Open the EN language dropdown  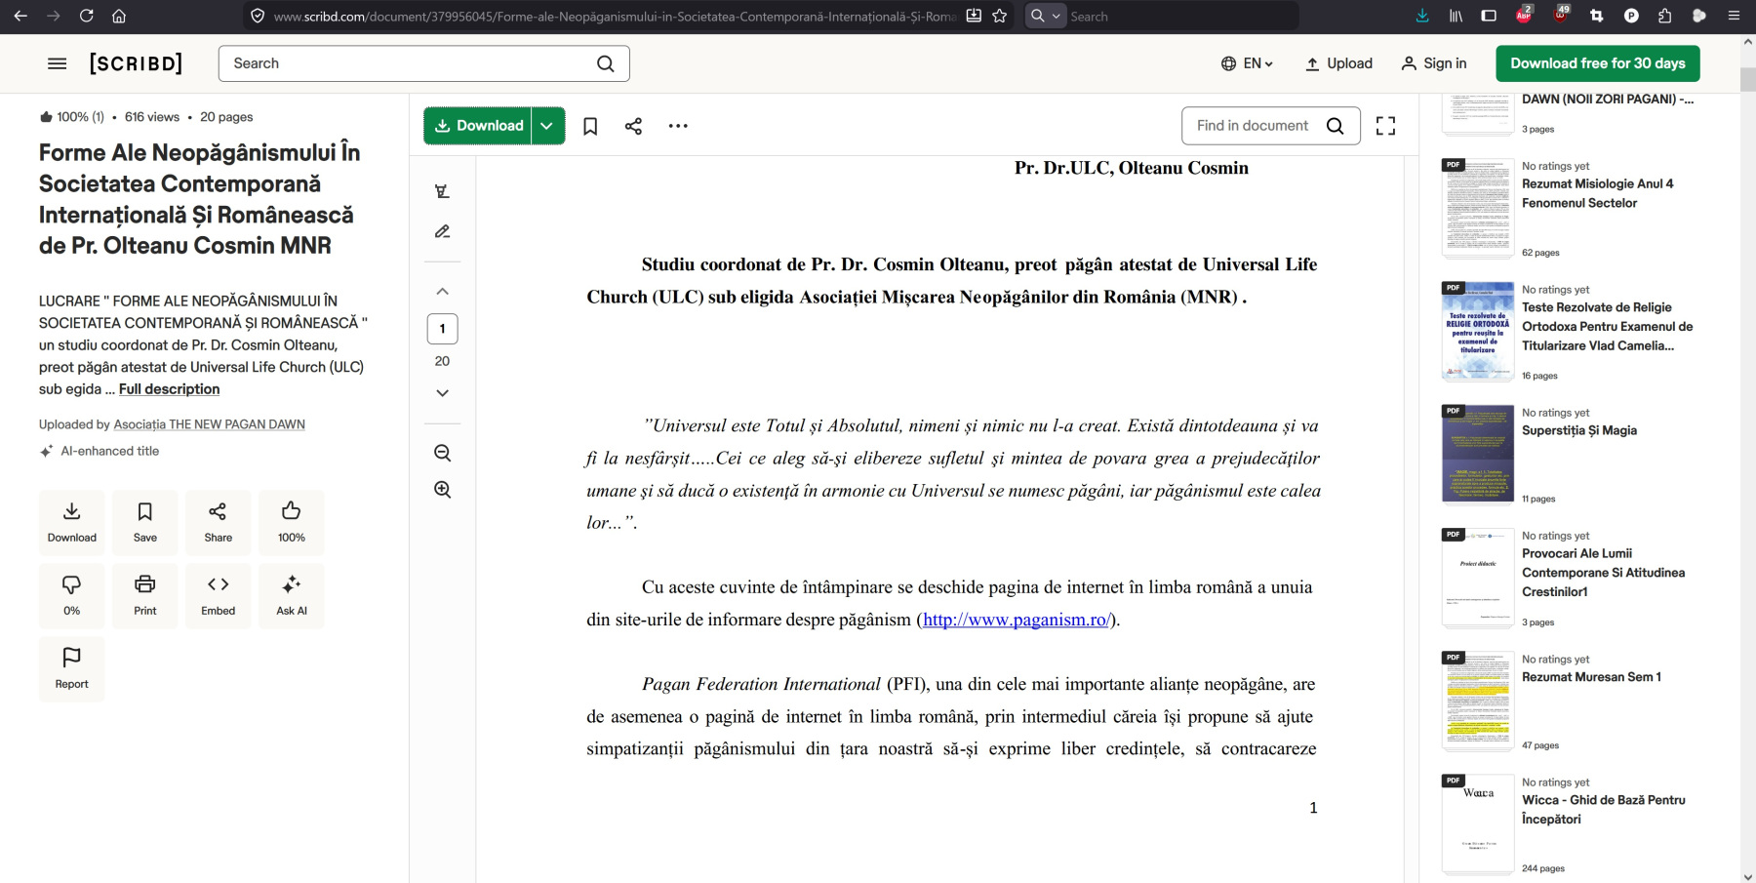1247,63
